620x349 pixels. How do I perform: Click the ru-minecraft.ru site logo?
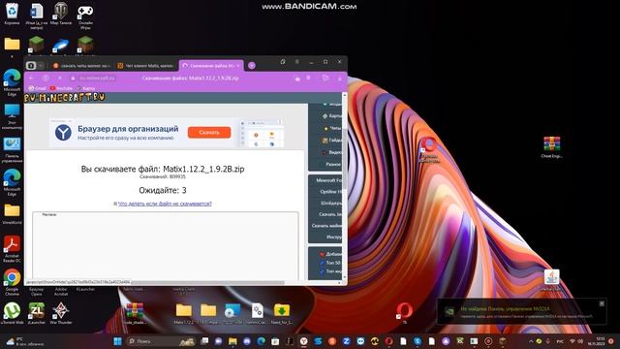click(x=65, y=97)
